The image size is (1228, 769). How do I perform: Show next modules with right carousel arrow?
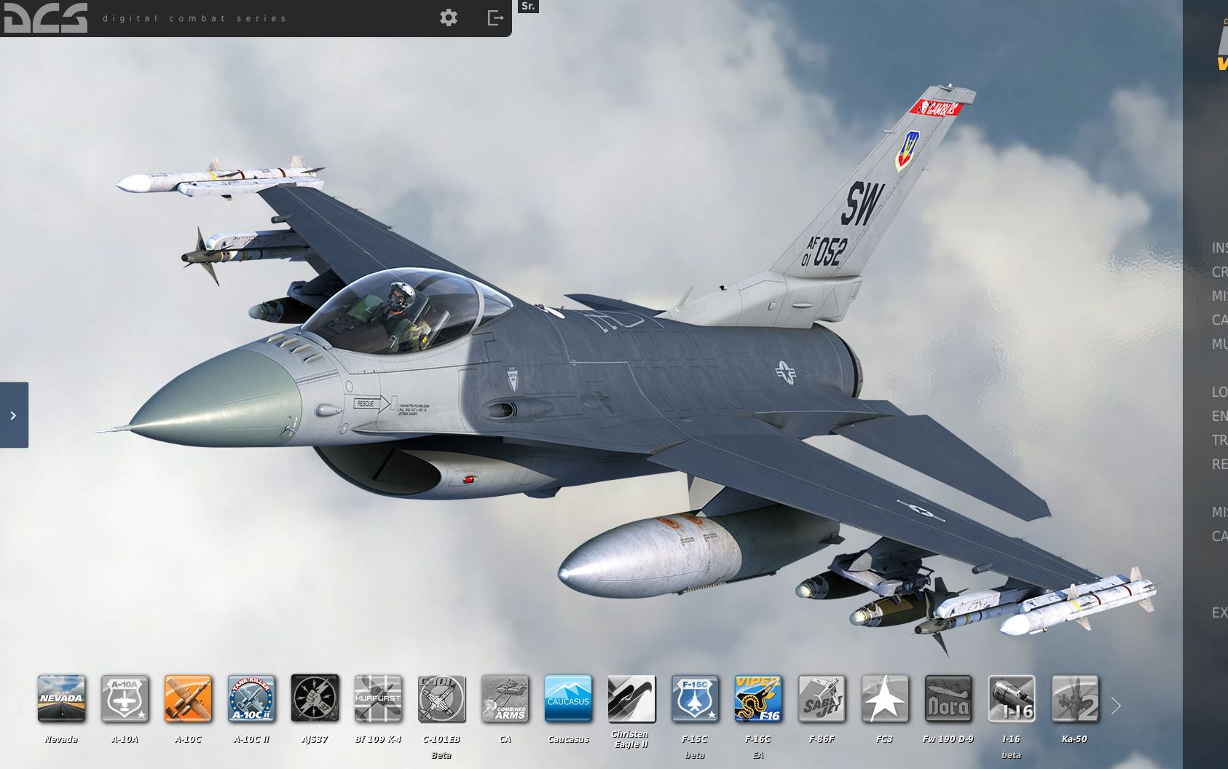[x=1116, y=705]
